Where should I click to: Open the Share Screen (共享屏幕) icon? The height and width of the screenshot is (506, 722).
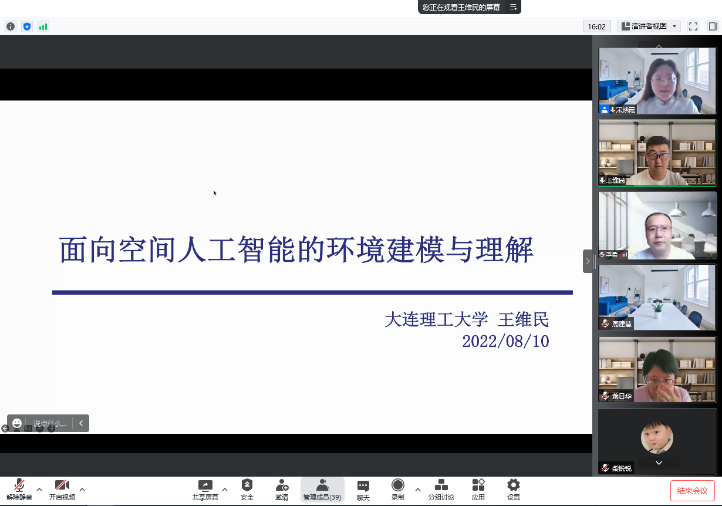pyautogui.click(x=205, y=490)
